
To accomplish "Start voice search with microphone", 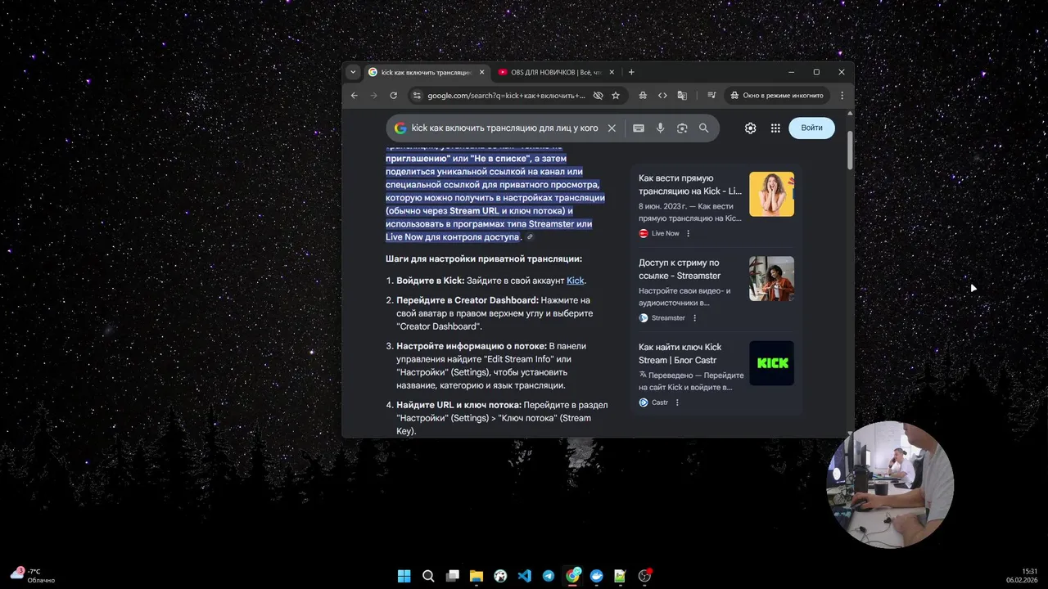I will pyautogui.click(x=660, y=128).
